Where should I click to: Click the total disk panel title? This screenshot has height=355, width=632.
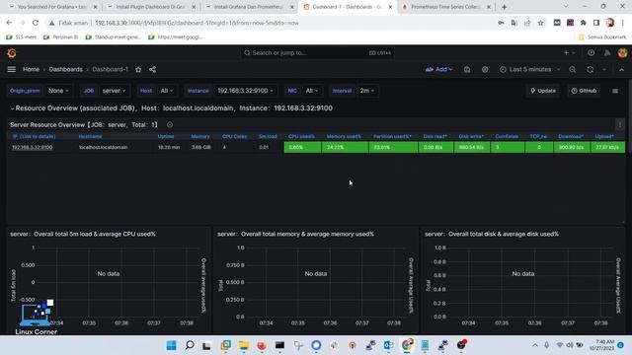(492, 234)
